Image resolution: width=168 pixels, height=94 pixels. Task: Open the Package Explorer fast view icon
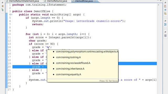tap(2, 6)
